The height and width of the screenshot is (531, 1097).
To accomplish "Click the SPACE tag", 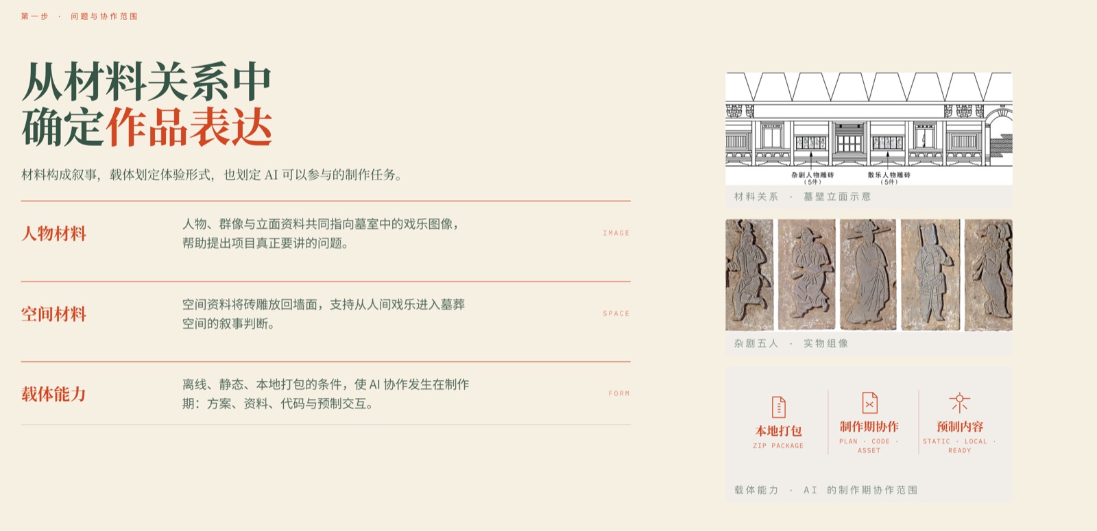I will [x=616, y=313].
